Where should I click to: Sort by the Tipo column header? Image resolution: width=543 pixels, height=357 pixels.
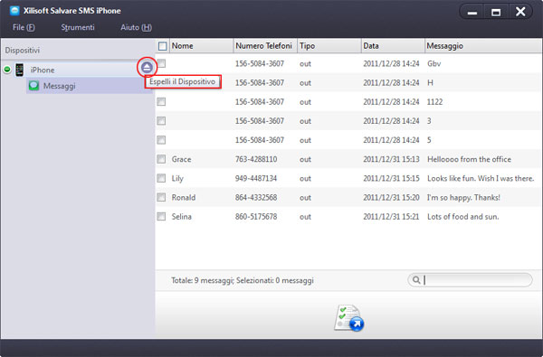coord(329,46)
